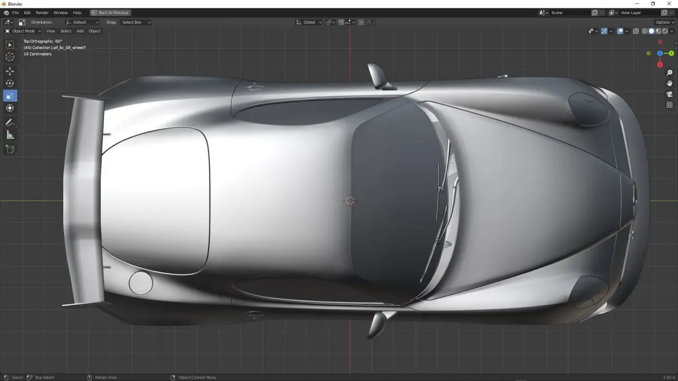Click the proportional editing falloff icon
This screenshot has width=678, height=381.
370,23
